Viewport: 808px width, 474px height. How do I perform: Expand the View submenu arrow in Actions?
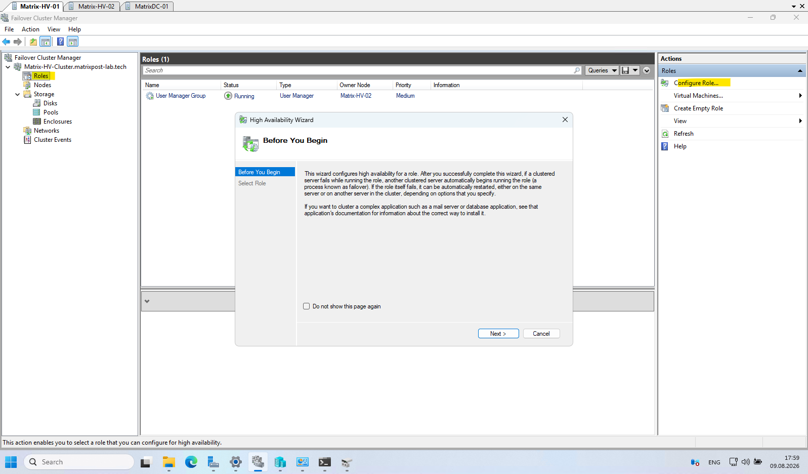pyautogui.click(x=800, y=121)
